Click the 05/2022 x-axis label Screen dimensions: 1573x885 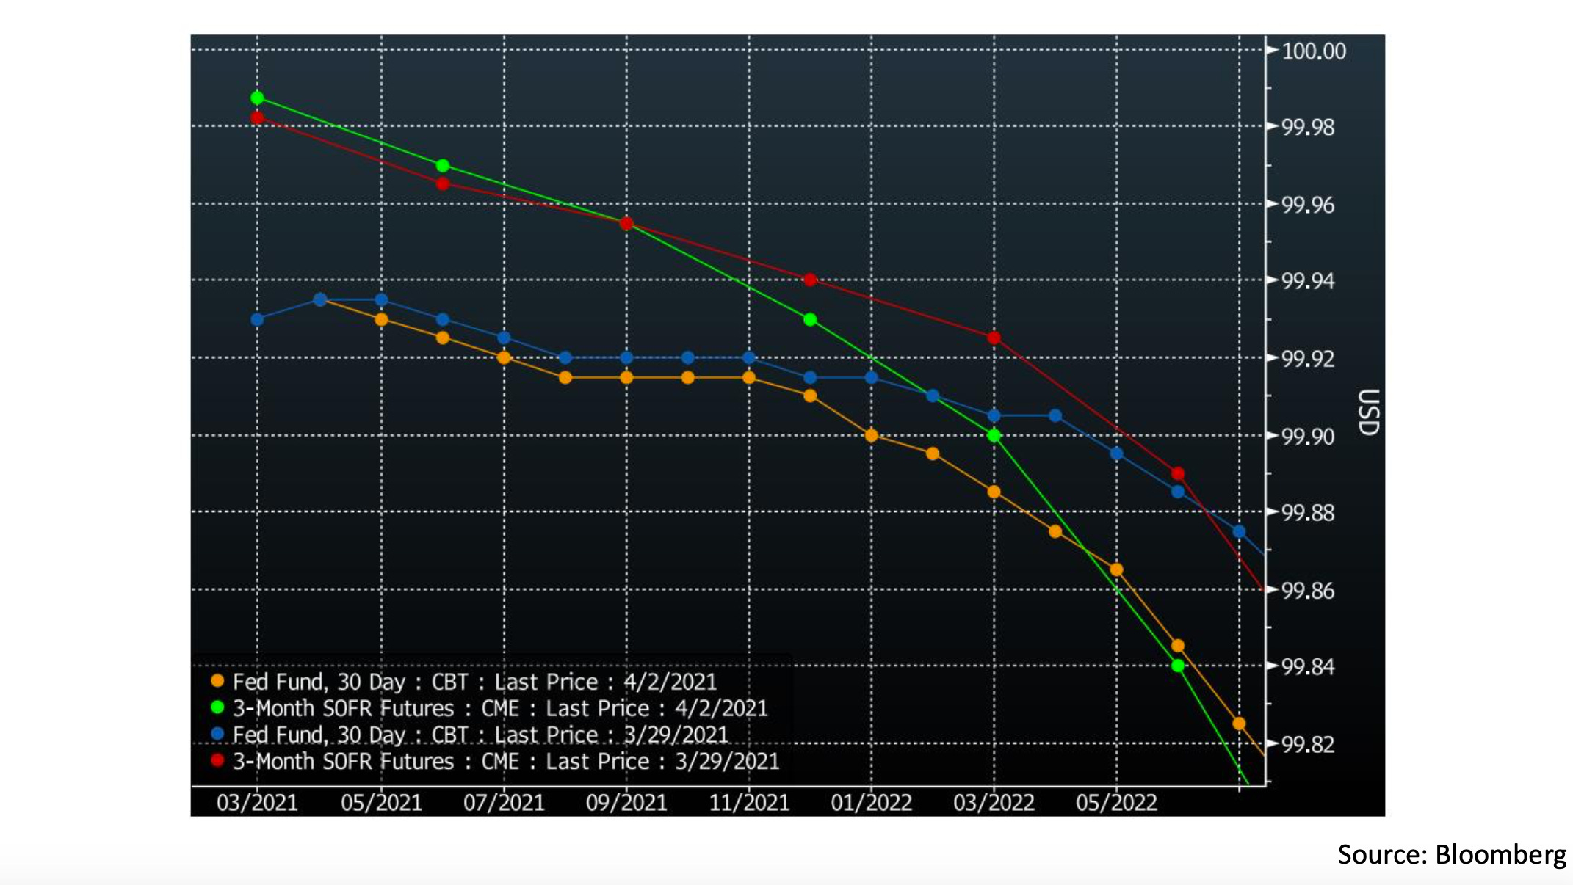point(1117,803)
